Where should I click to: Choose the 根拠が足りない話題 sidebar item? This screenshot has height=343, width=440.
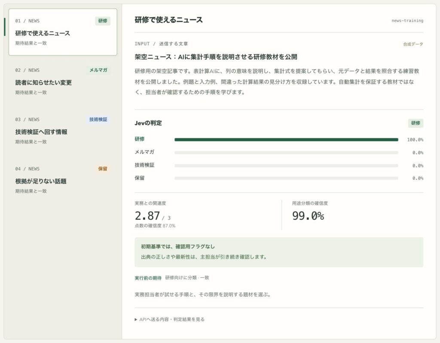[x=63, y=180]
